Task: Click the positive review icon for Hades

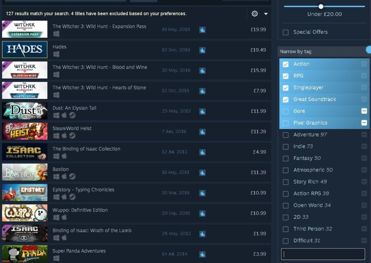Action: (x=202, y=50)
